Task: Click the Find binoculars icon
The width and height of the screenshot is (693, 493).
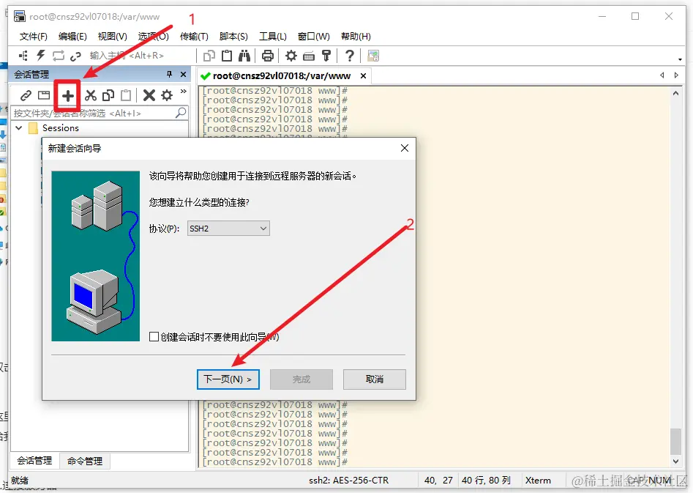Action: [x=244, y=56]
